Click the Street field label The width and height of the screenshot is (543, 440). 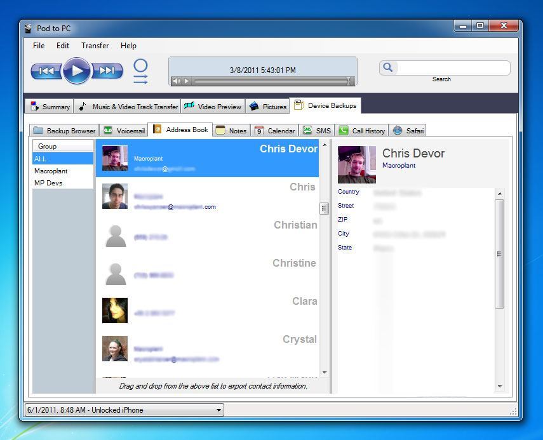point(345,206)
